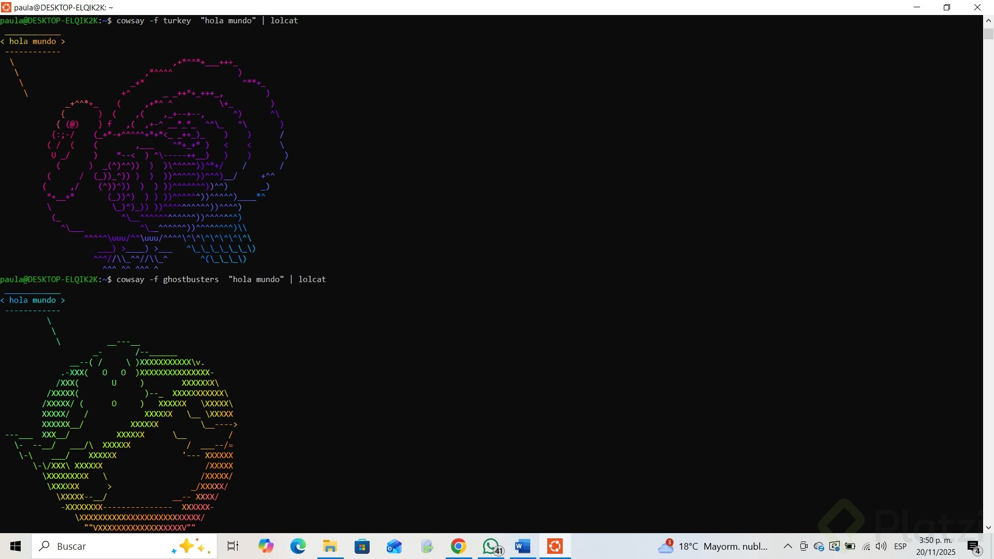Open Microsoft Edge browser
The height and width of the screenshot is (559, 994).
298,546
